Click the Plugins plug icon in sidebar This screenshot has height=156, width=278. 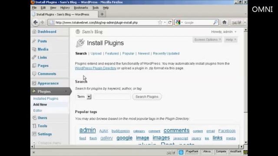[34, 91]
